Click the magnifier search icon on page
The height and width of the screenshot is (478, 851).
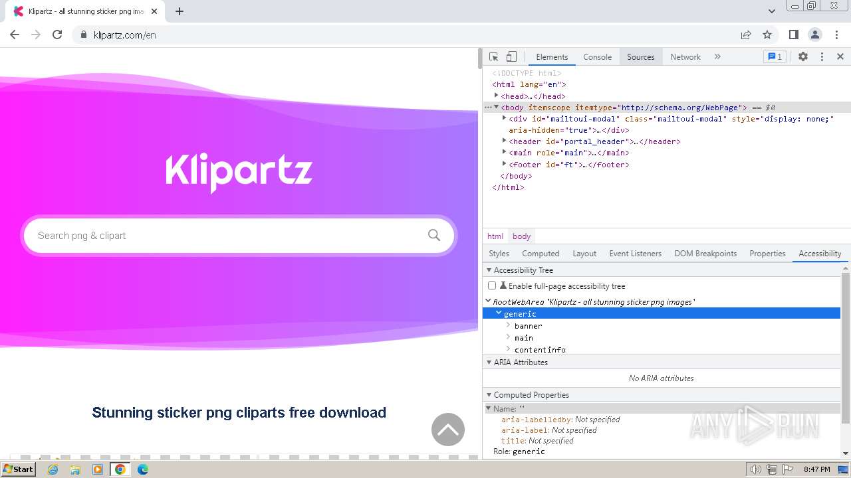(x=434, y=235)
